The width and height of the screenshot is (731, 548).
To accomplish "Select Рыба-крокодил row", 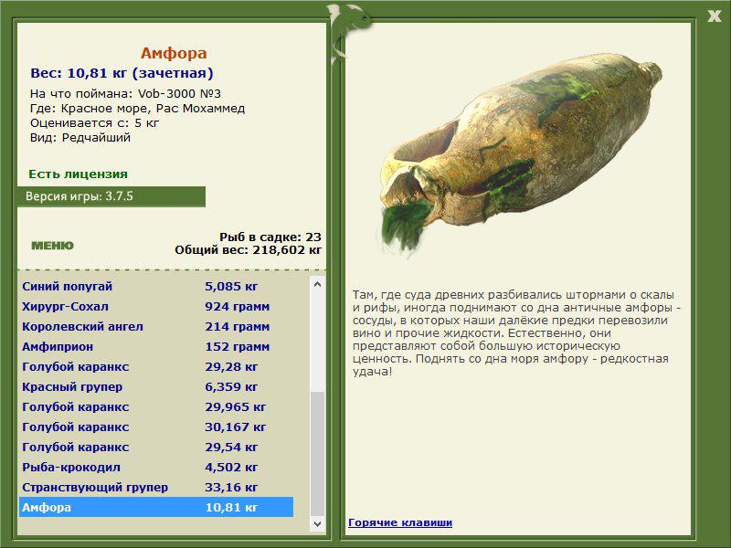I will 156,467.
